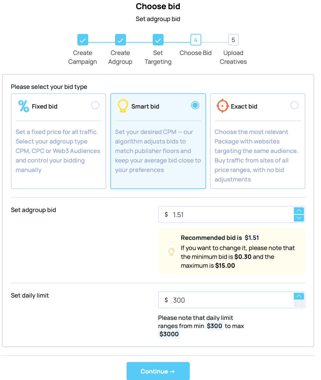Click the Create Campaign completed step checkmark
The width and height of the screenshot is (321, 380).
83,40
